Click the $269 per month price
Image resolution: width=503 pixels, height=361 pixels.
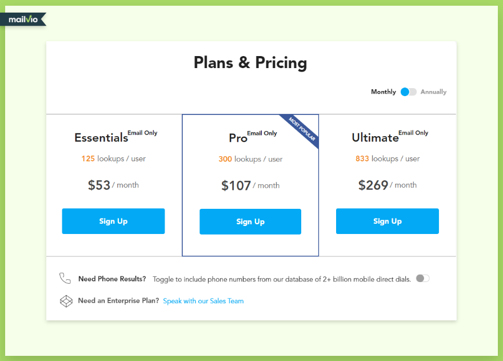(x=387, y=184)
